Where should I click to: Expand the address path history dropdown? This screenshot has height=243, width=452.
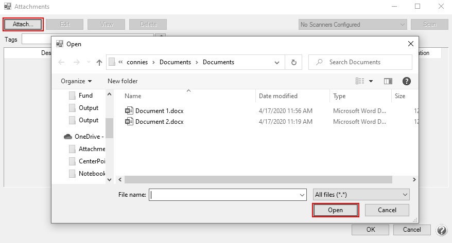(x=277, y=62)
